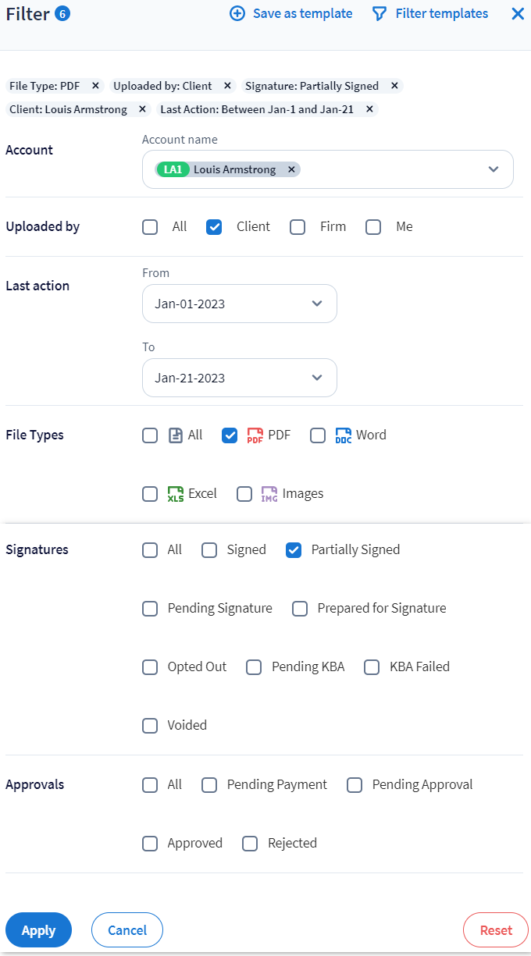Select the Excel file type checkbox
This screenshot has width=531, height=956.
pyautogui.click(x=150, y=494)
